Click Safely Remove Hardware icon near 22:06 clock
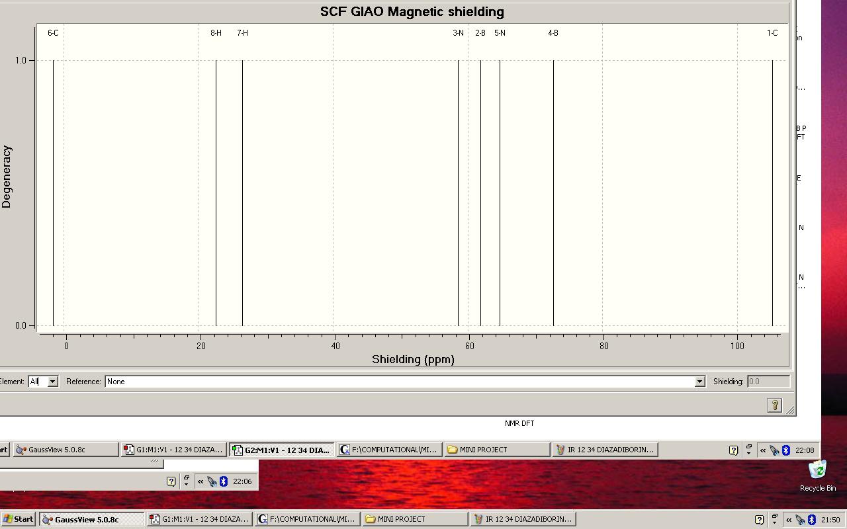Screen dimensions: 847x529 (x=212, y=481)
